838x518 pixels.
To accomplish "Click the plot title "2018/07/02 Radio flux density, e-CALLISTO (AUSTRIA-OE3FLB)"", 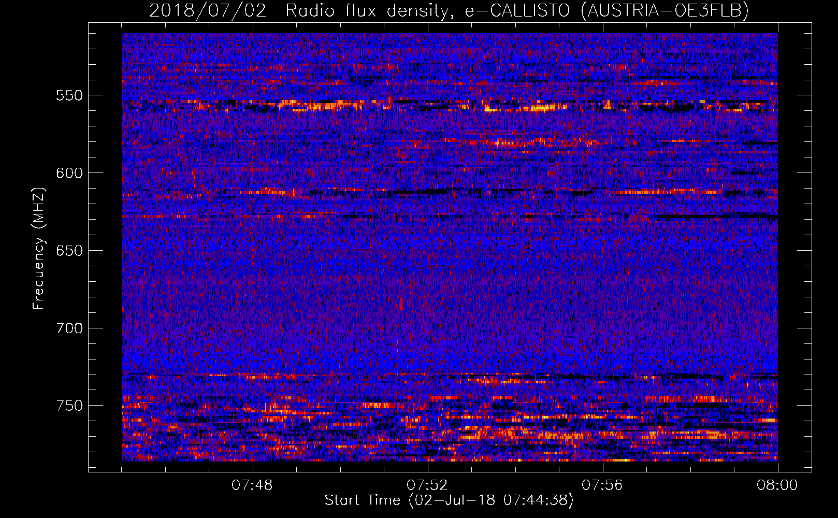I will [x=449, y=10].
